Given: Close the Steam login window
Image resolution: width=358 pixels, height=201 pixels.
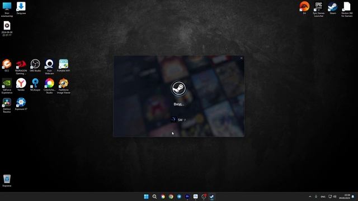Looking at the screenshot, I should (x=241, y=58).
